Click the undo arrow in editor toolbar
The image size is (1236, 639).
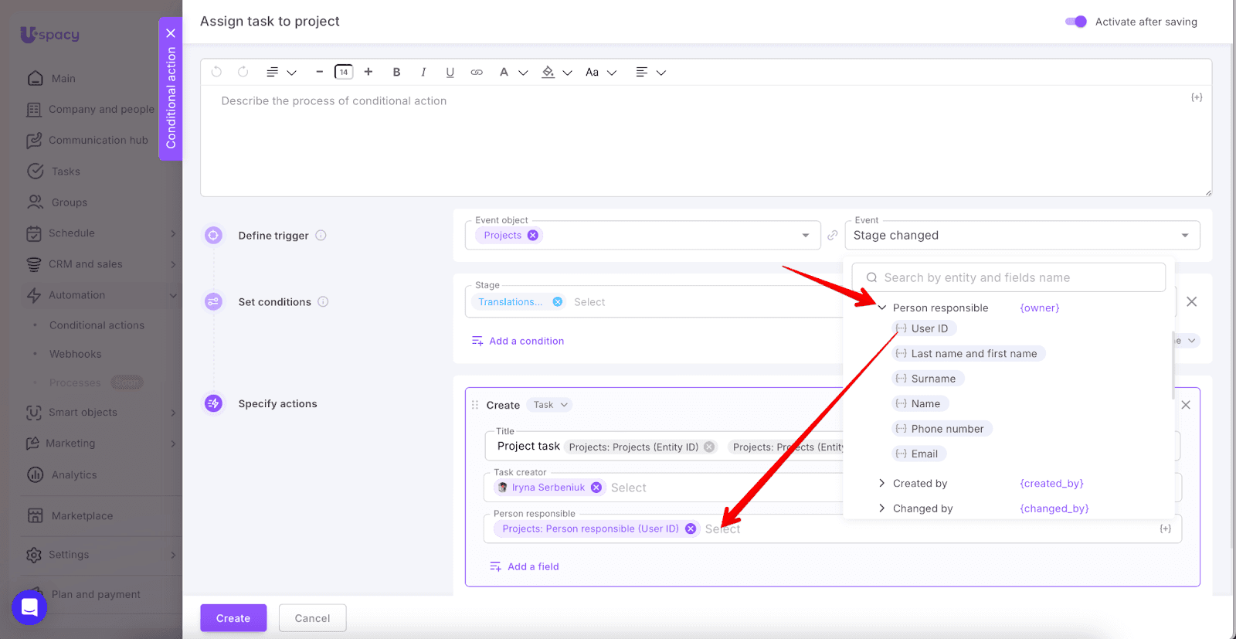click(x=216, y=72)
